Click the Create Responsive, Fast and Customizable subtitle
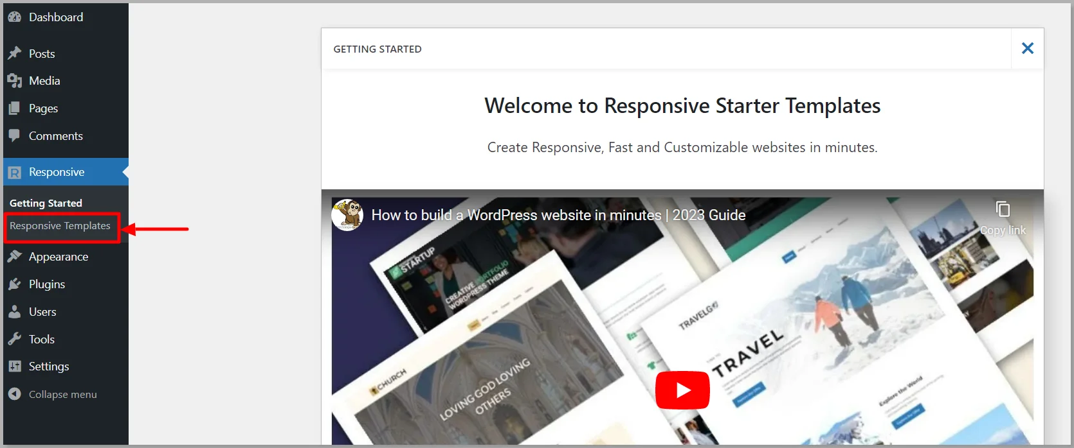 pos(682,148)
